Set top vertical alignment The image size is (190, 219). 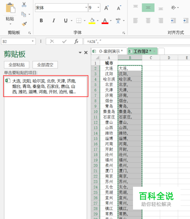click(x=136, y=6)
